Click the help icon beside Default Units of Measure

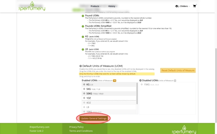[81, 66]
